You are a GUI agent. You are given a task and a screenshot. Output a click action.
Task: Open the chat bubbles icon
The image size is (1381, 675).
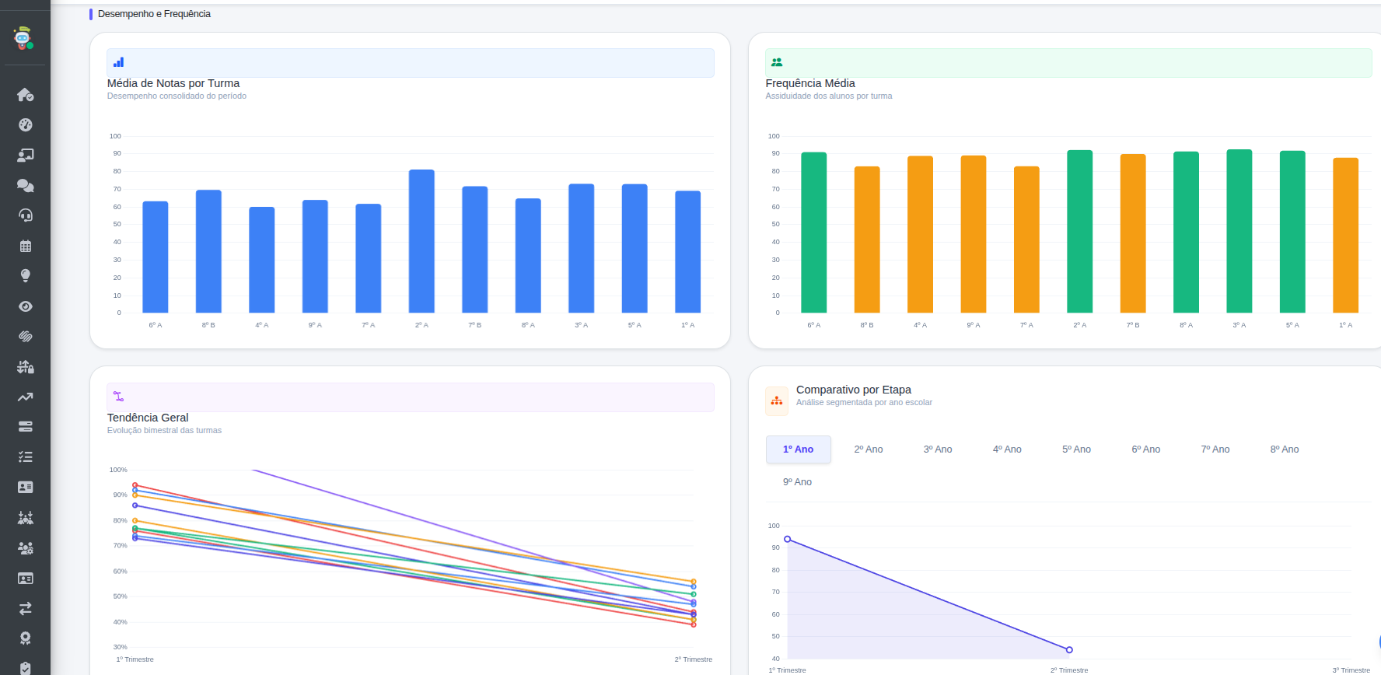25,185
